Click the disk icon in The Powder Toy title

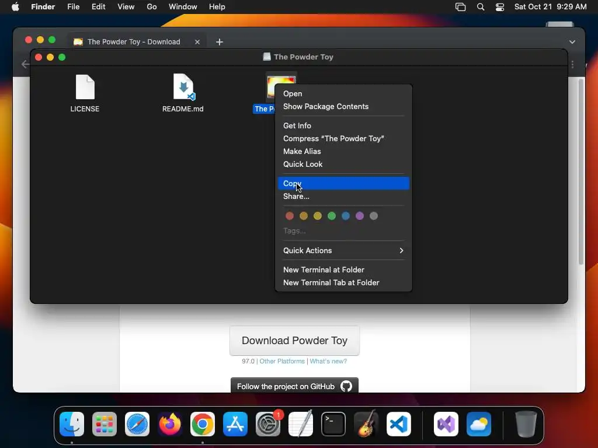[267, 57]
